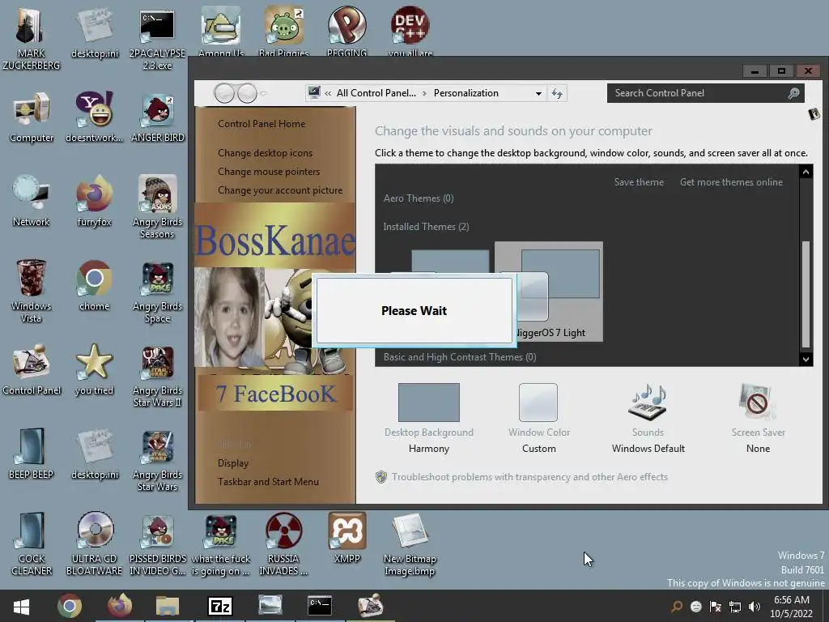Click the Installed Themes (2) heading
The image size is (829, 622).
point(426,227)
